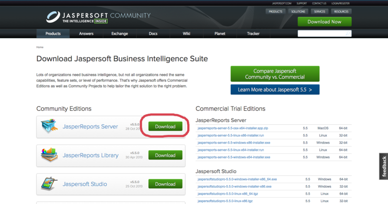Screen dimensions: 388x204
Task: Download jasperreports-server-5.5-osx-x64-installer.app.zip
Action: pos(233,128)
